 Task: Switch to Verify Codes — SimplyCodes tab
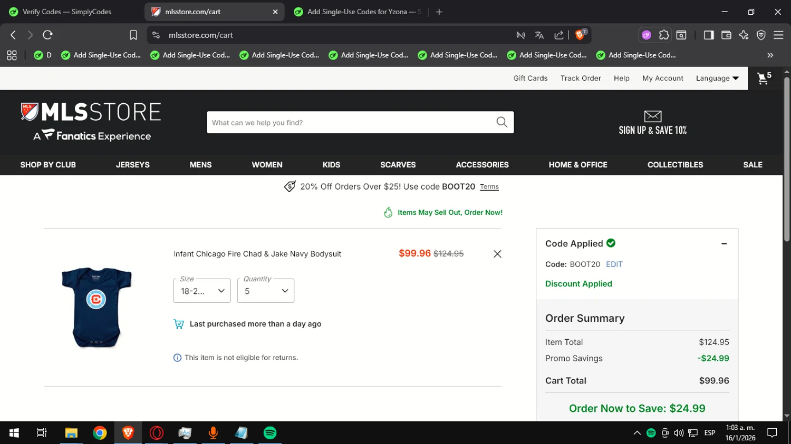click(x=66, y=12)
